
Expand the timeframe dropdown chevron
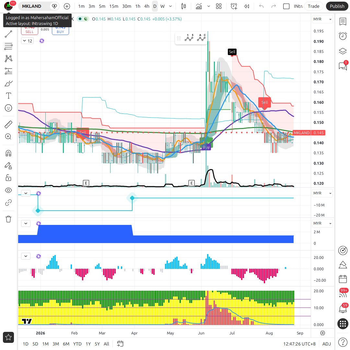[170, 6]
